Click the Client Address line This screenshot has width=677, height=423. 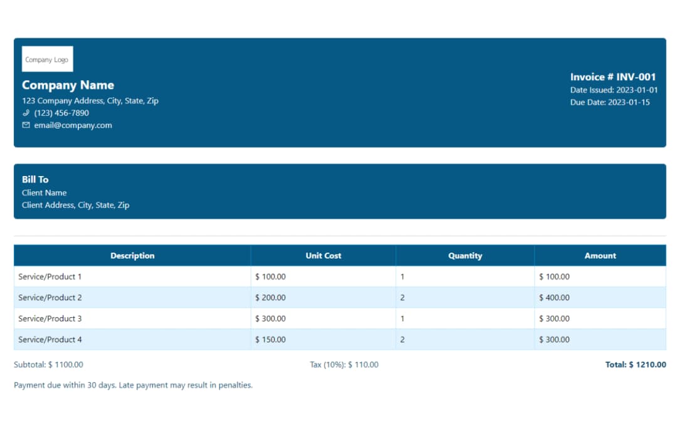click(75, 205)
